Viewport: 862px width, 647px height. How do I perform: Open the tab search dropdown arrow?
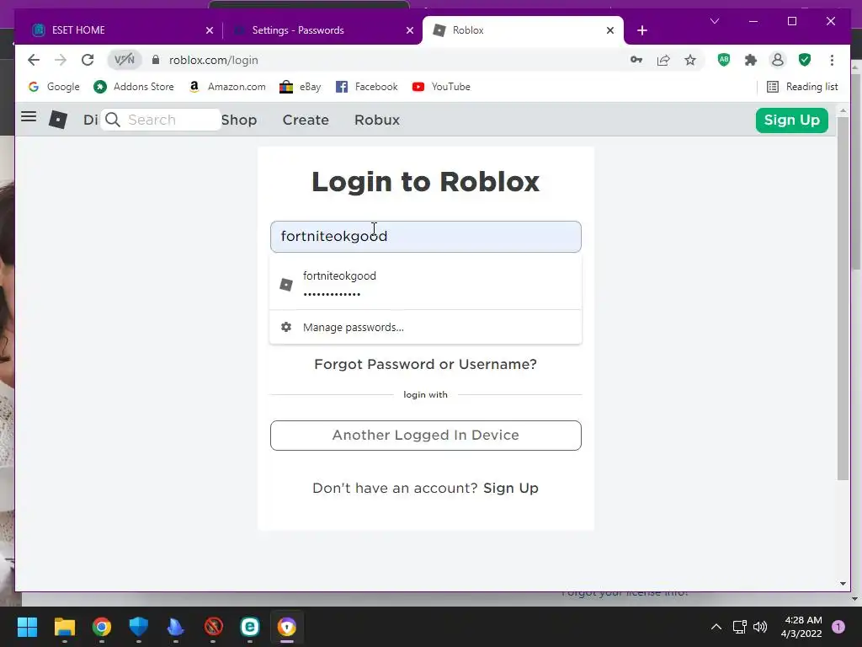pos(715,21)
